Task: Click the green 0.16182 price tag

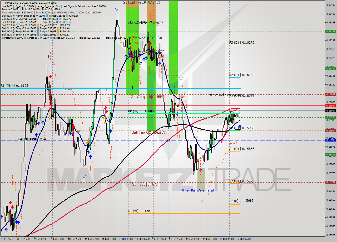Action: tap(331, 68)
